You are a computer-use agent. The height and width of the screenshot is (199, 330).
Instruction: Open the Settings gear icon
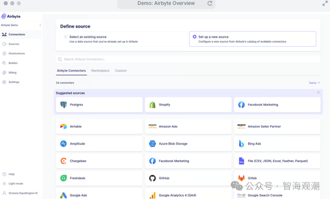tap(4, 82)
